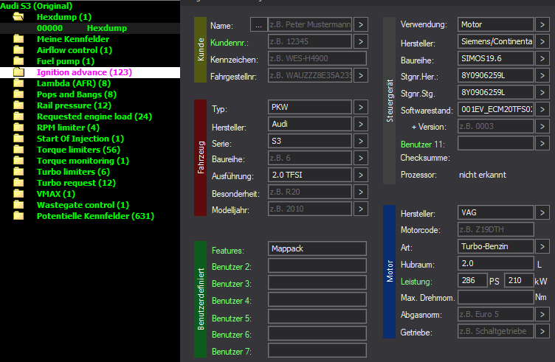Click the Torque limiters folder icon
This screenshot has height=362, width=555.
pos(18,150)
